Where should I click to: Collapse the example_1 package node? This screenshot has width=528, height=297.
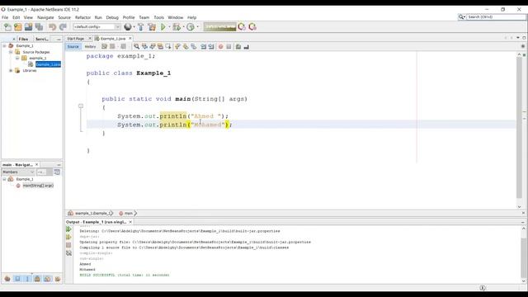17,59
